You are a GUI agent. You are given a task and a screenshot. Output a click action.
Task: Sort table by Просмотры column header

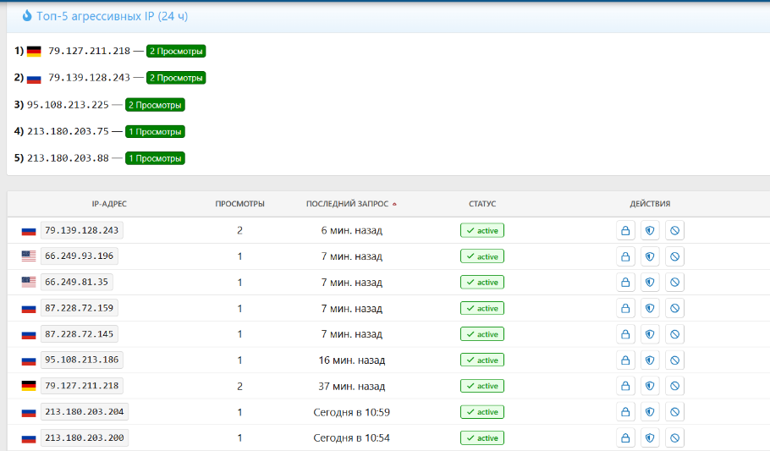tap(239, 204)
